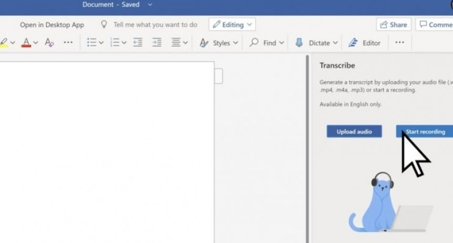This screenshot has width=453, height=243.
Task: Insert a bulleted list
Action: [92, 43]
